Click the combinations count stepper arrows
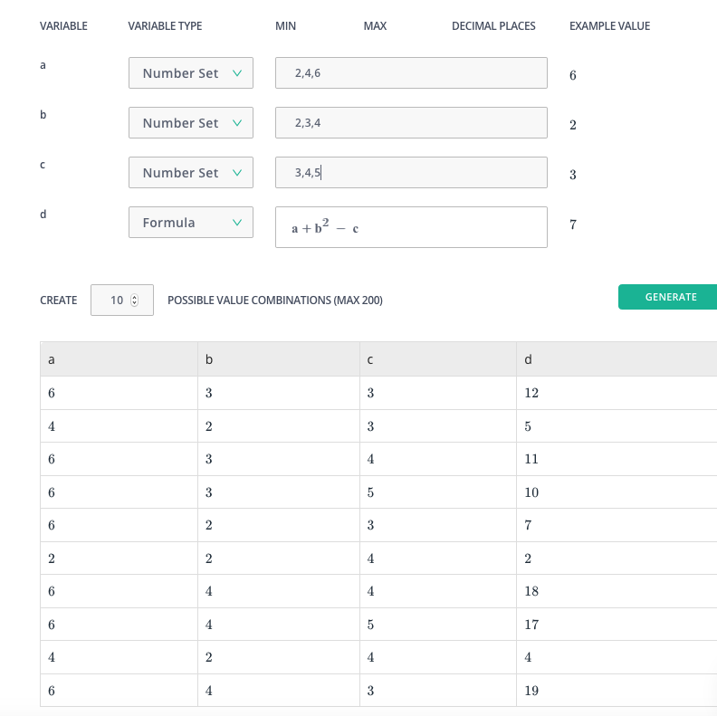The image size is (717, 716). click(x=134, y=300)
